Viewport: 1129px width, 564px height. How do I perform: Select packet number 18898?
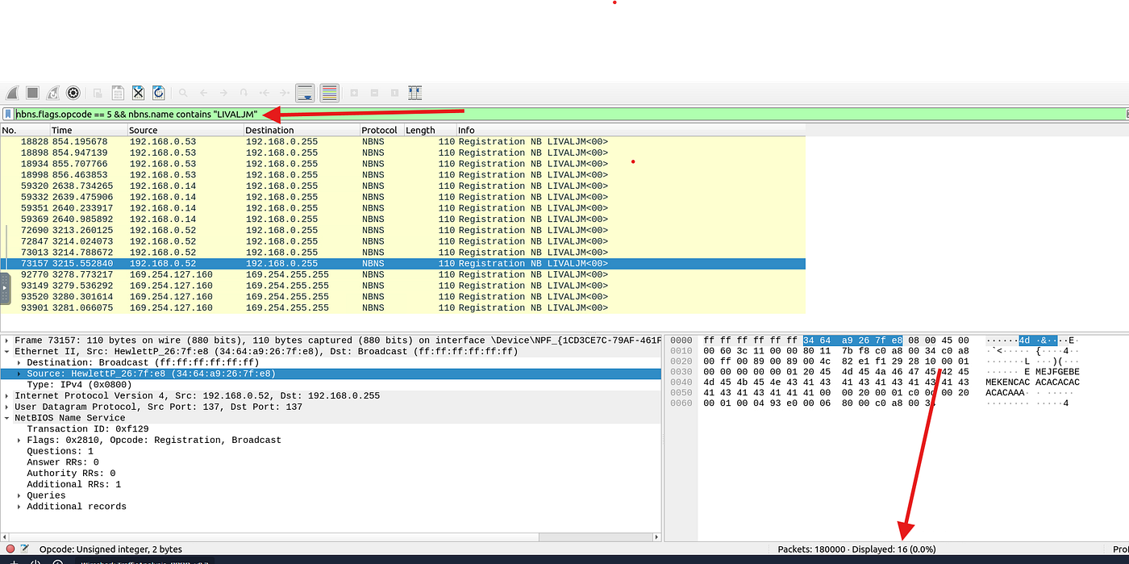[x=402, y=152]
